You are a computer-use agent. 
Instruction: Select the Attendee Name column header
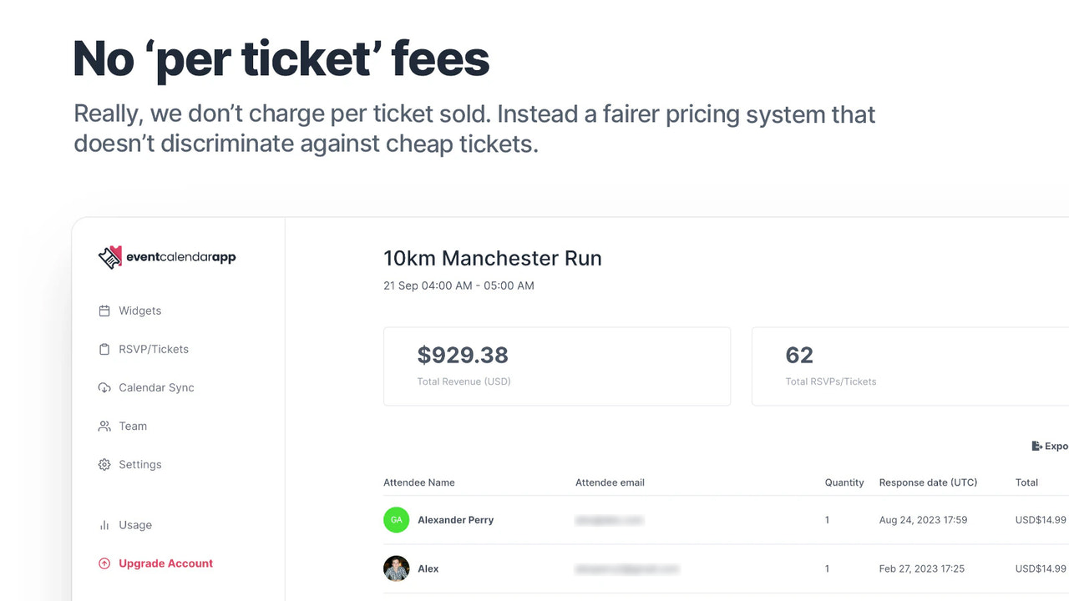pos(418,482)
